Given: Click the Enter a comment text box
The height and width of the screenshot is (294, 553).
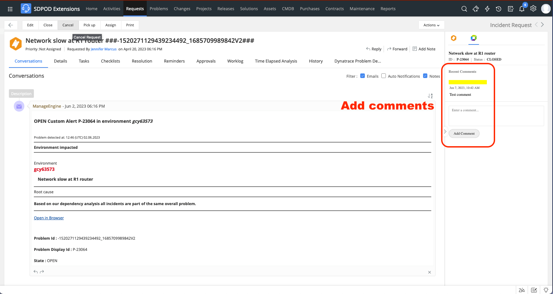Looking at the screenshot, I should 496,116.
